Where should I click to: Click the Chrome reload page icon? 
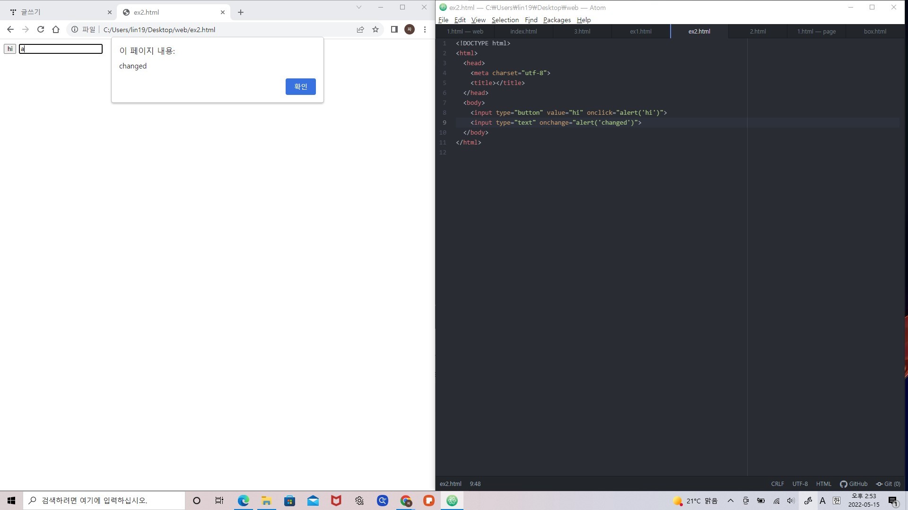41,29
